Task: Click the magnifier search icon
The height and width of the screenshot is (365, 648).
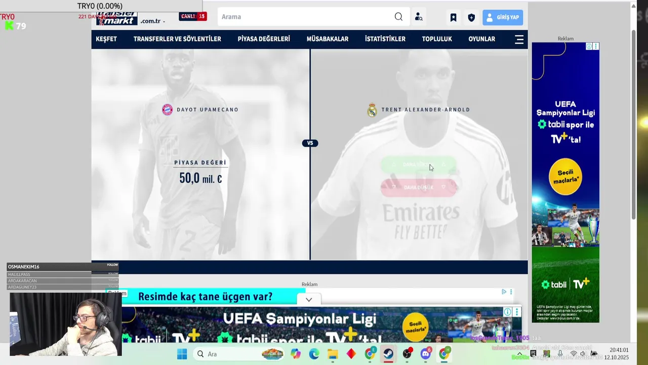Action: pos(398,17)
